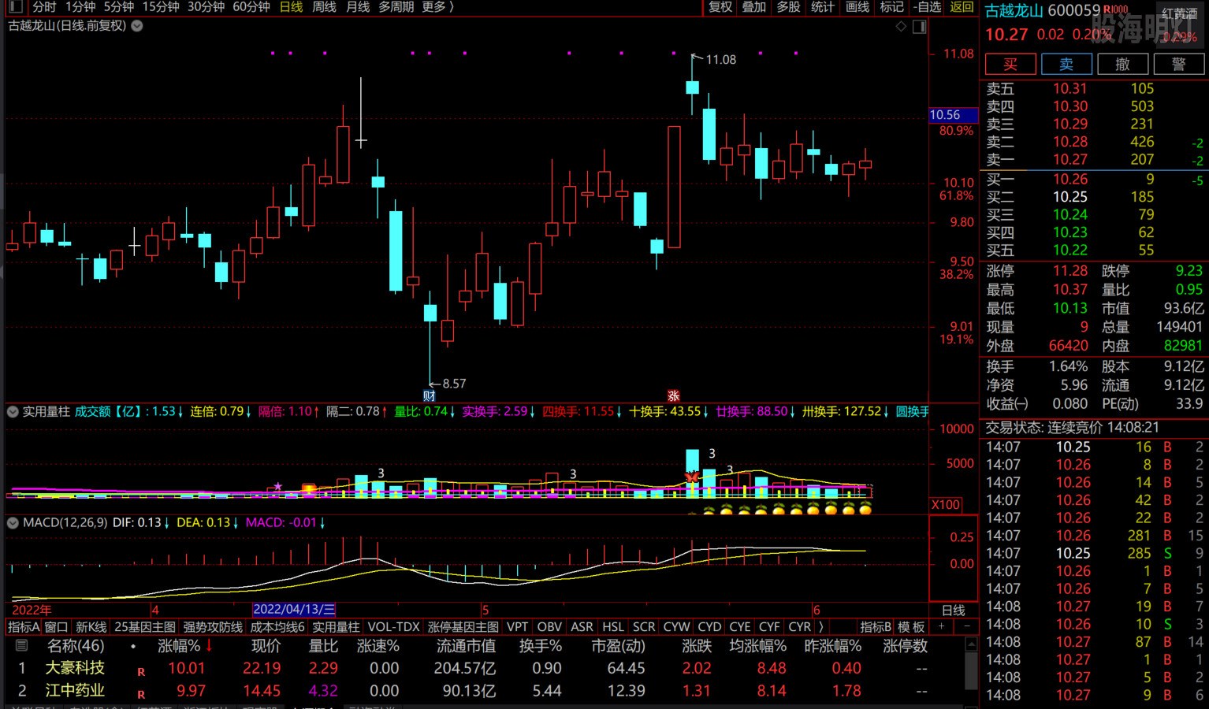
Task: Select the 5分钟 period
Action: coord(119,7)
